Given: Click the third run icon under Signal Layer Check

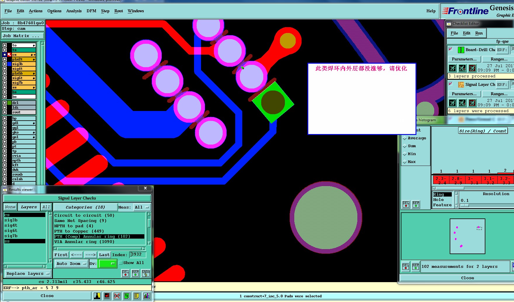Looking at the screenshot, I should click(x=472, y=103).
